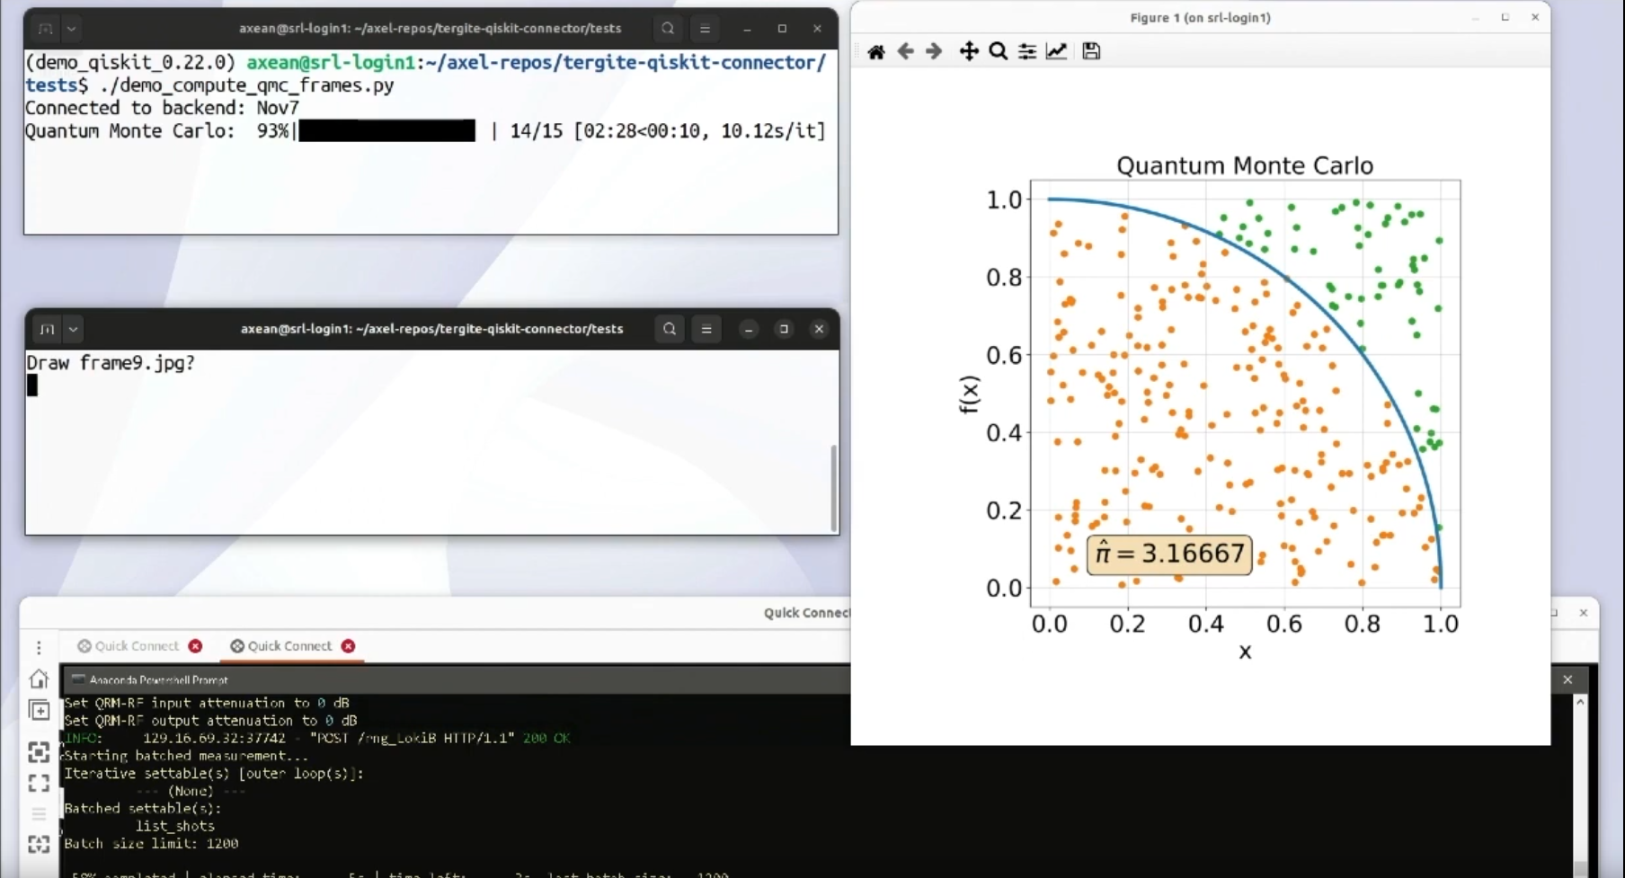Go back to previous plot view

[905, 52]
